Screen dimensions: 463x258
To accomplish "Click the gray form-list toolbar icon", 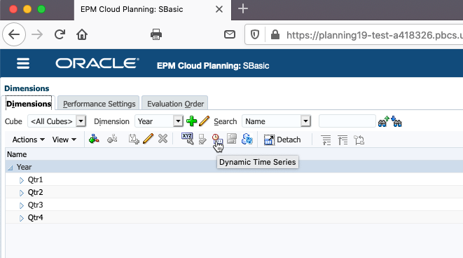I will (232, 139).
